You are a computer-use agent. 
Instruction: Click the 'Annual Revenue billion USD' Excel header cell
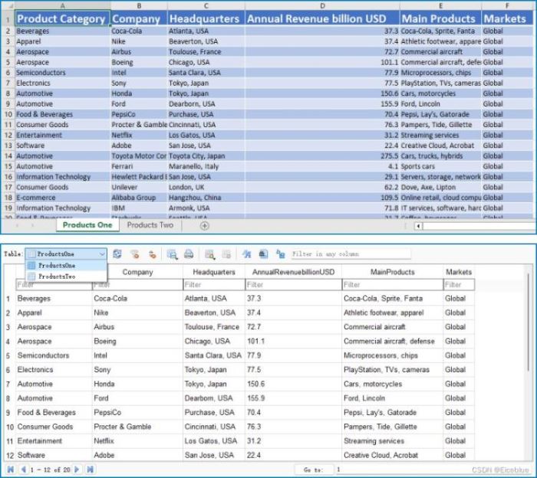(322, 18)
